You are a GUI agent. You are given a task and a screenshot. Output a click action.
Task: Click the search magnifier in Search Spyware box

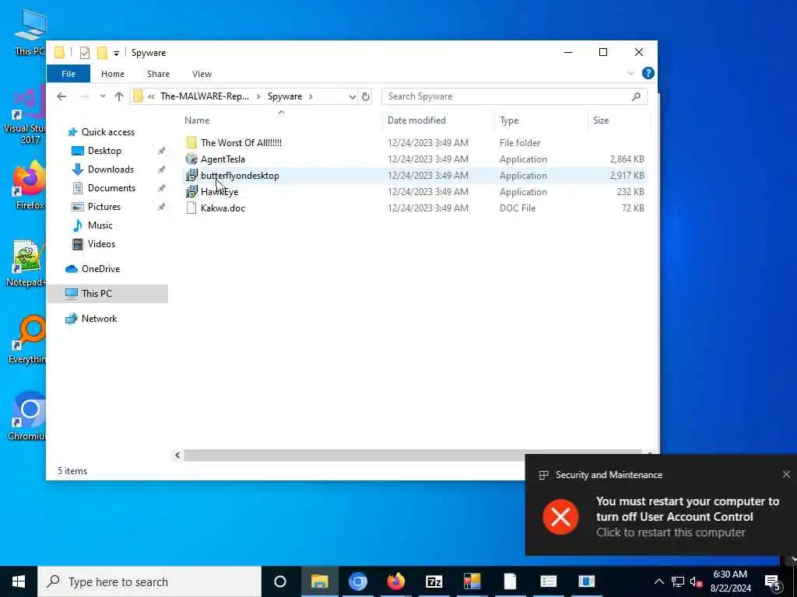(x=636, y=96)
